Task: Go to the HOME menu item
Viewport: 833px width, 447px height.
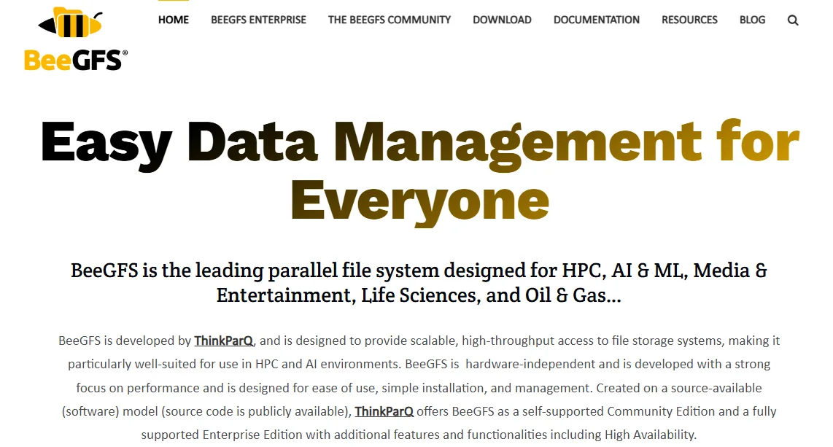Action: (x=174, y=20)
